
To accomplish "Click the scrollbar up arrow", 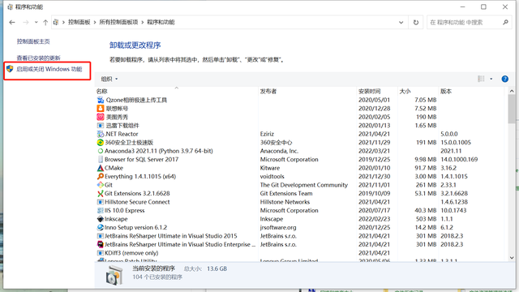I will [x=512, y=91].
